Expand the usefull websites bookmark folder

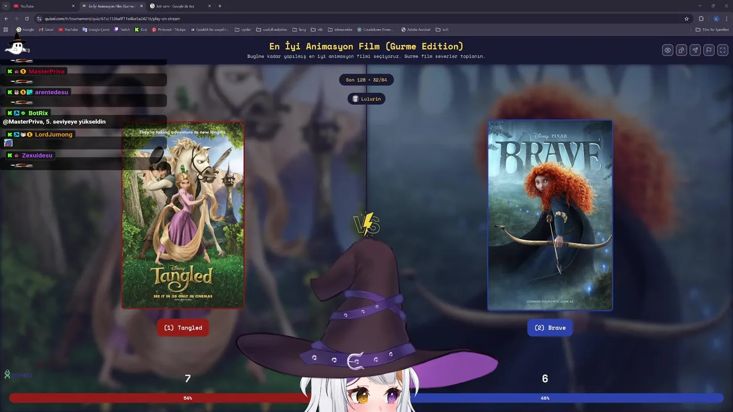pos(271,29)
